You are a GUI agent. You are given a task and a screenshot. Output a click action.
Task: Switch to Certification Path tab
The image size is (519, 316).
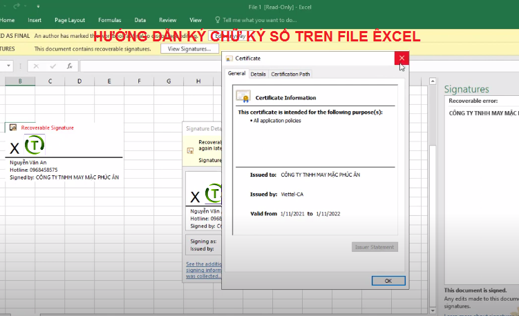(290, 74)
